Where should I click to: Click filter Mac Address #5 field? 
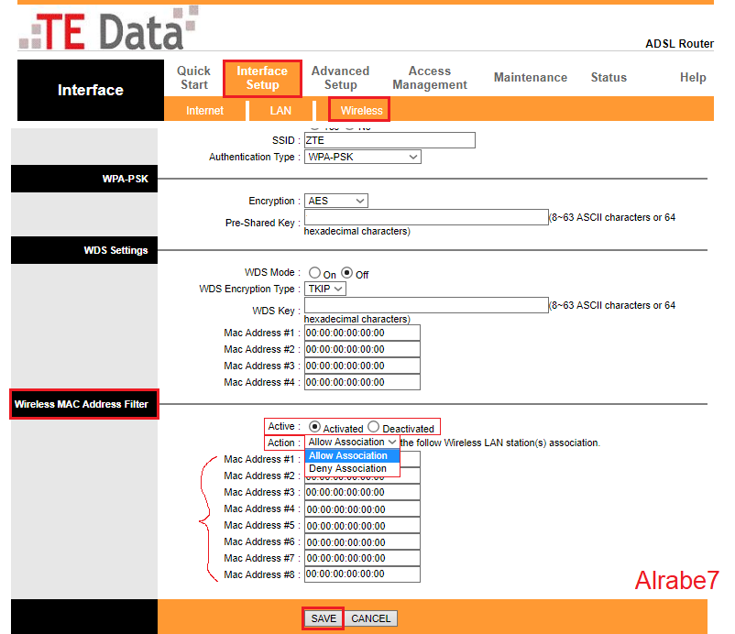(362, 526)
